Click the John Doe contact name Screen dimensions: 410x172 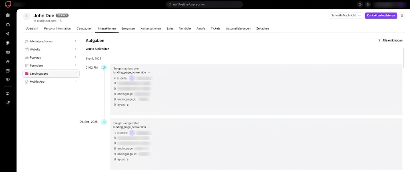coord(44,16)
